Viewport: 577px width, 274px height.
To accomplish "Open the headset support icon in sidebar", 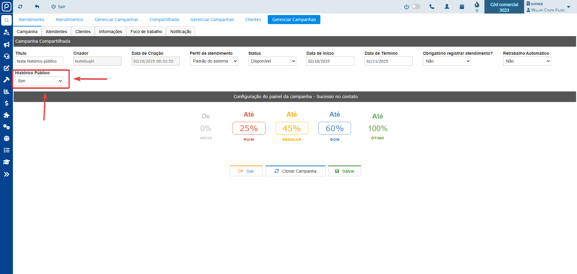I will 6,56.
